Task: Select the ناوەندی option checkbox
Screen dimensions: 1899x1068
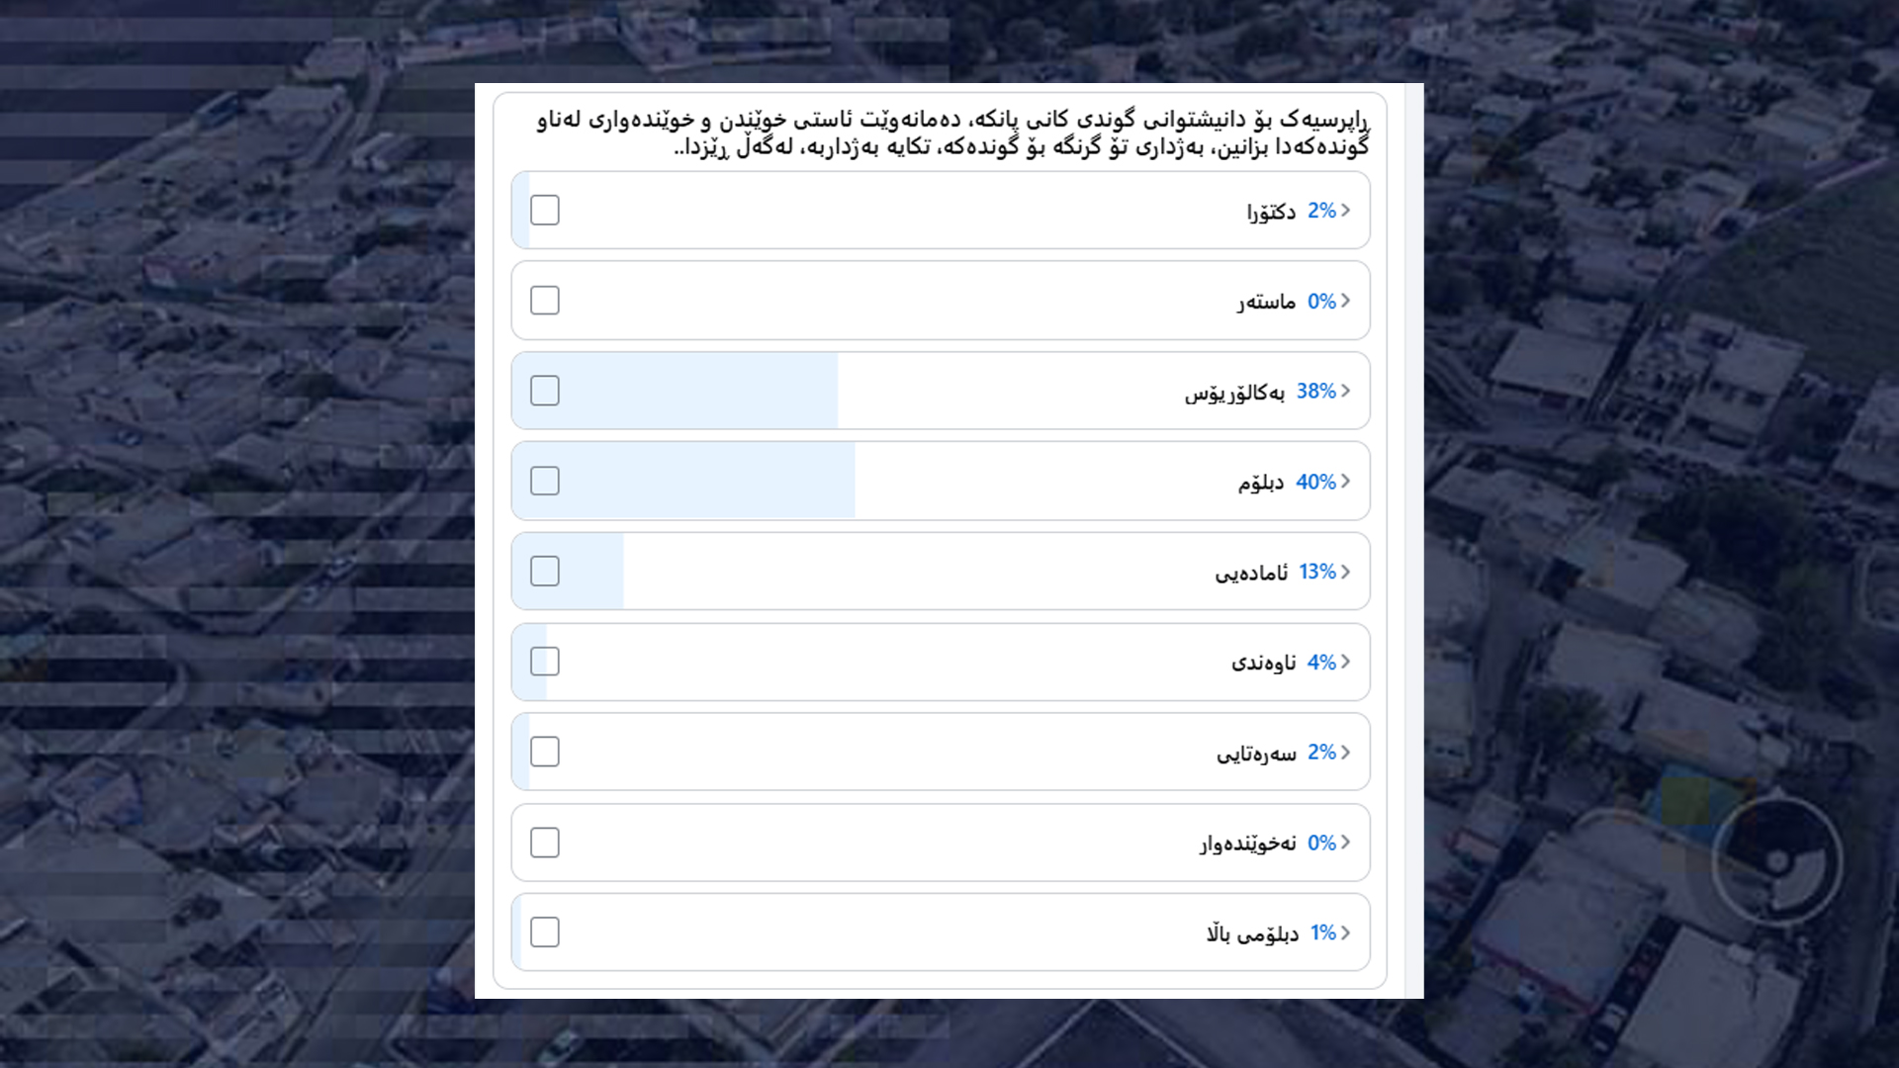Action: pos(545,662)
